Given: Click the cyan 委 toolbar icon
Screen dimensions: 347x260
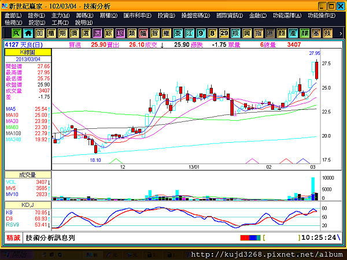Looking at the screenshot, I should pyautogui.click(x=178, y=33).
